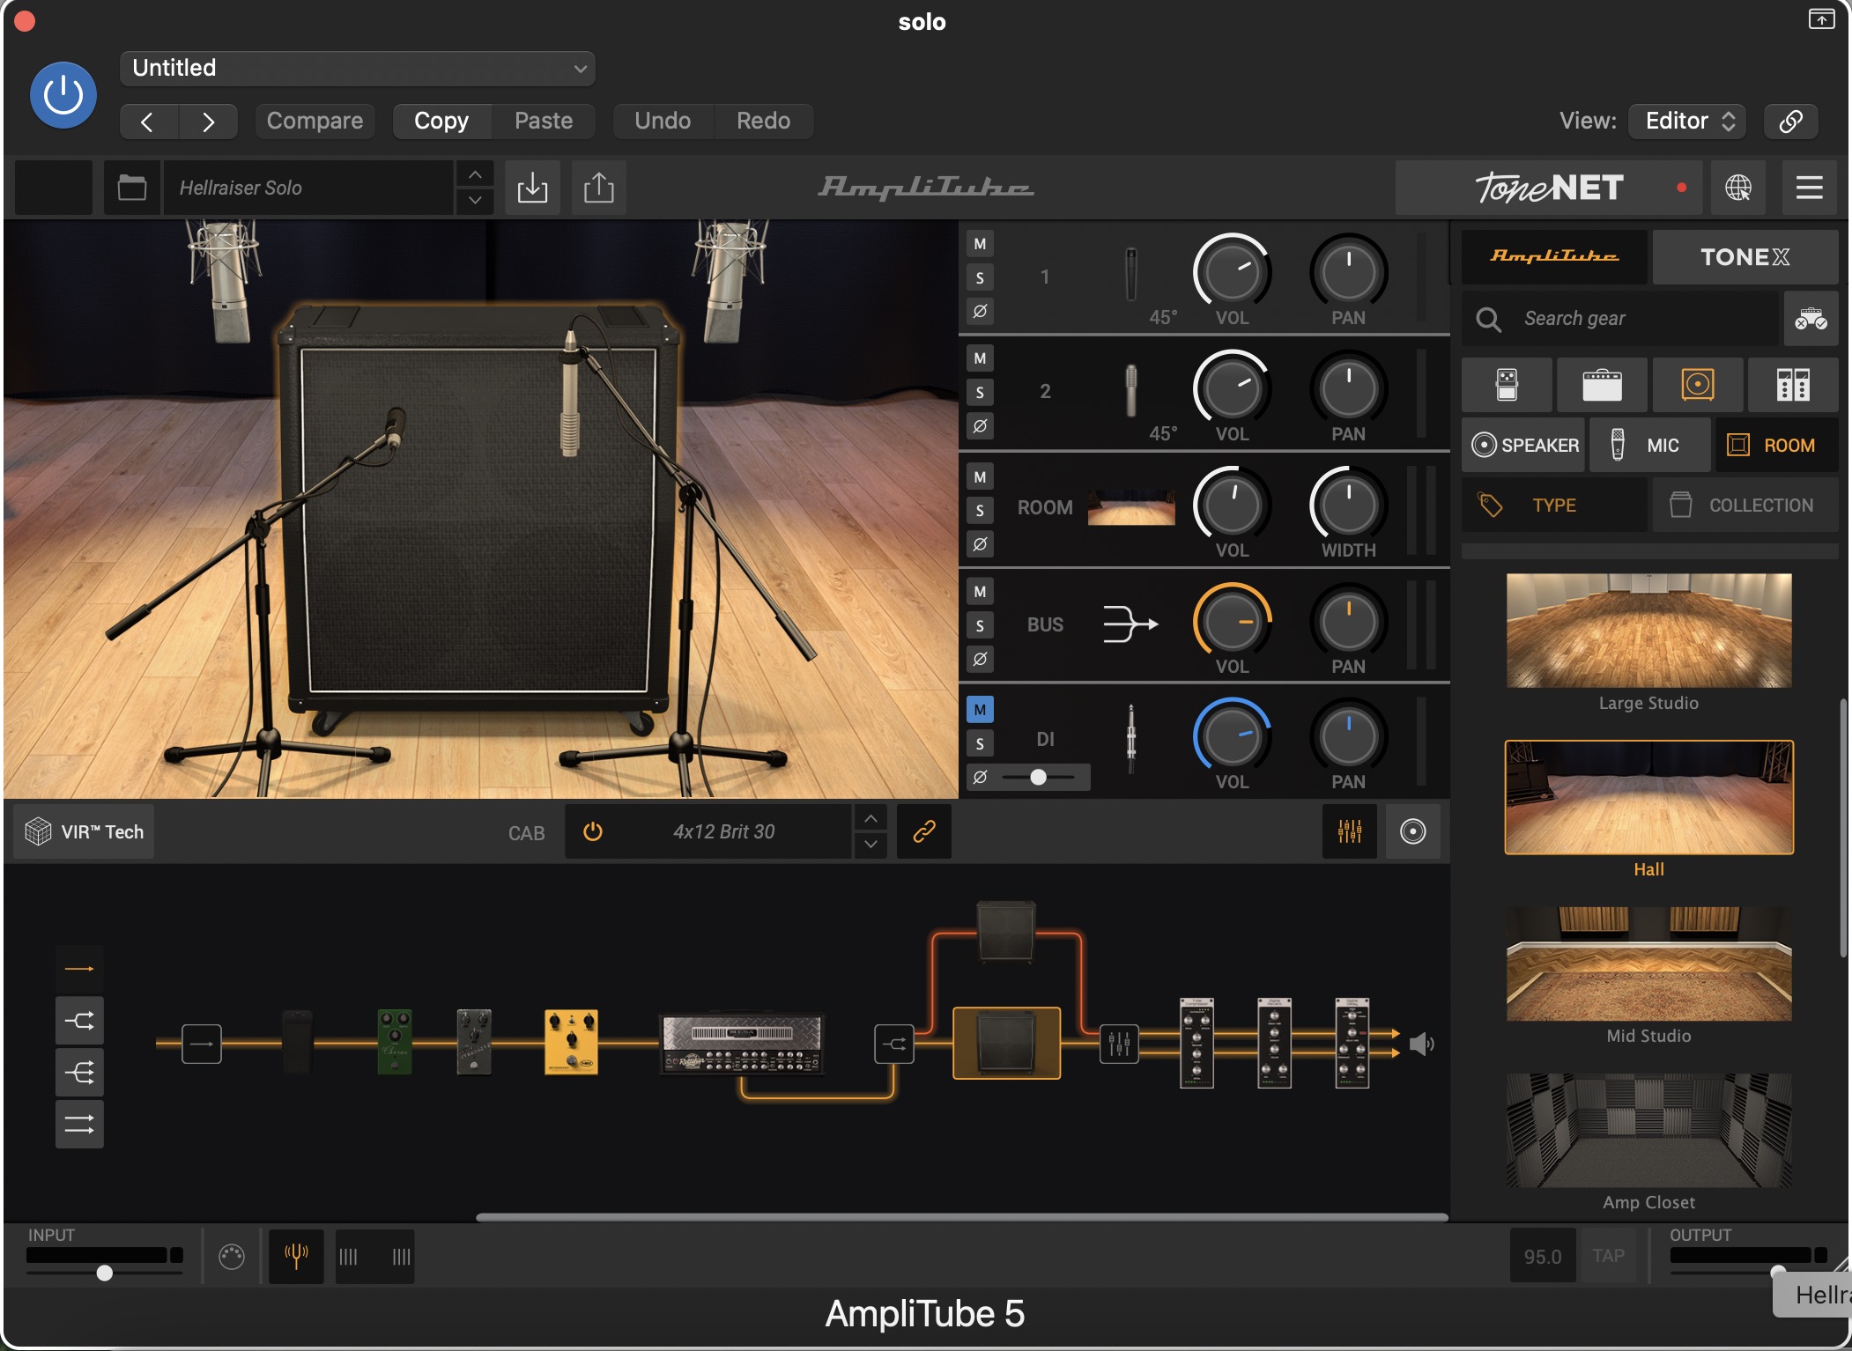Click the hamburger main menu icon
The image size is (1852, 1351).
pyautogui.click(x=1809, y=188)
